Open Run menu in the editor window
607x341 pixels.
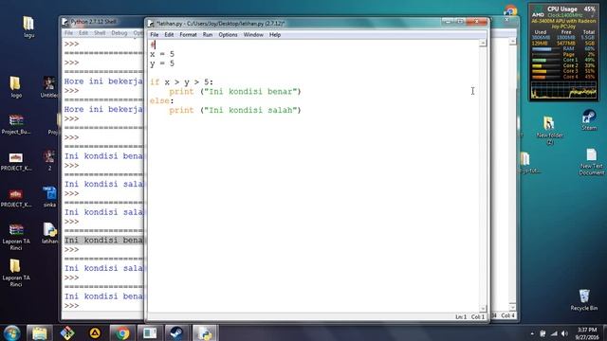pyautogui.click(x=208, y=35)
